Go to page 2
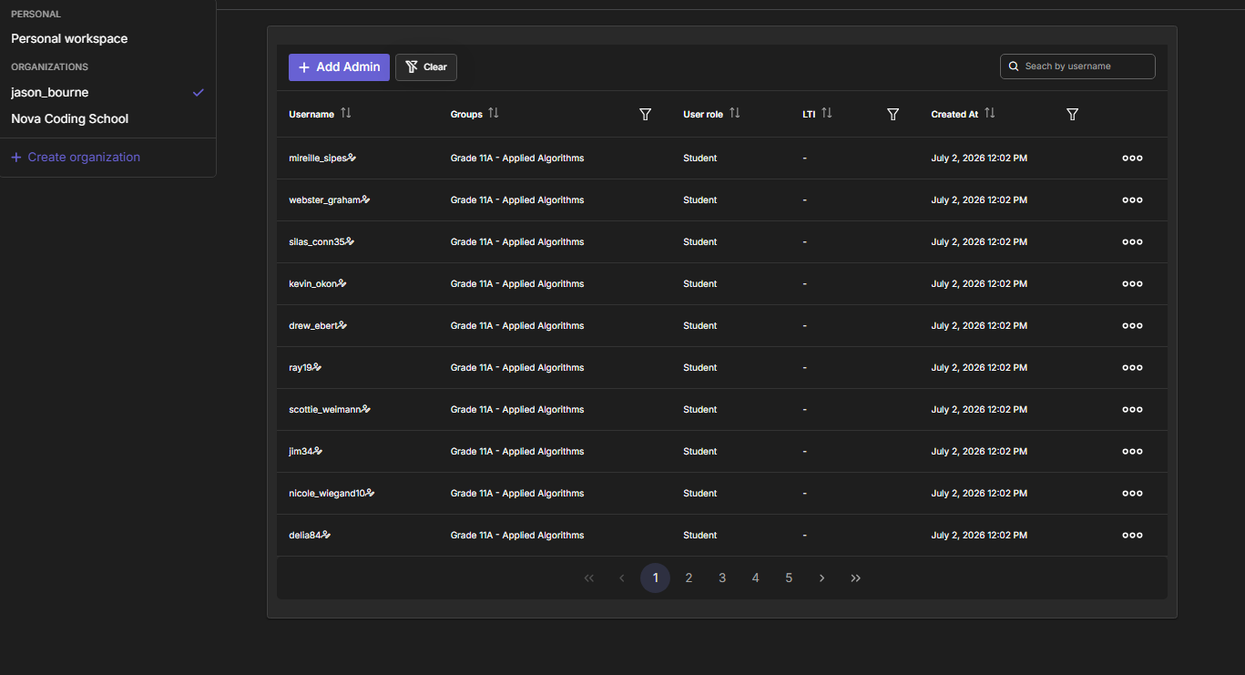Screen dimensions: 1245x675 689,578
